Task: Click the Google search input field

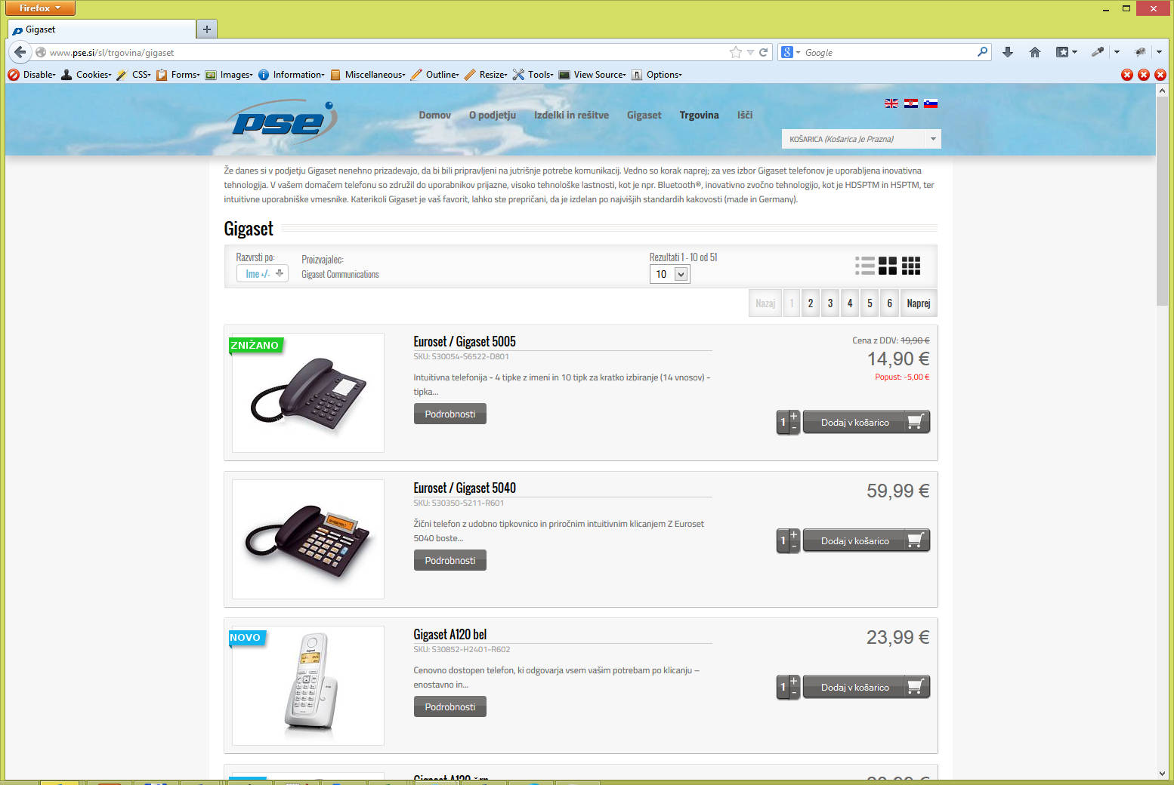Action: pyautogui.click(x=888, y=52)
